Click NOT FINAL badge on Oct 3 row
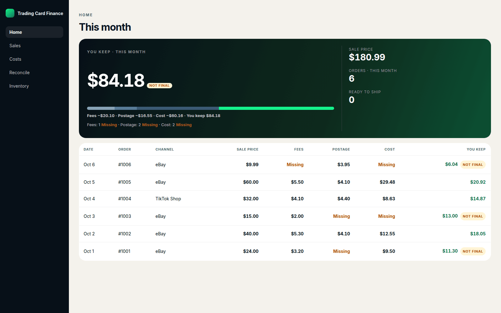501x313 pixels. (473, 216)
